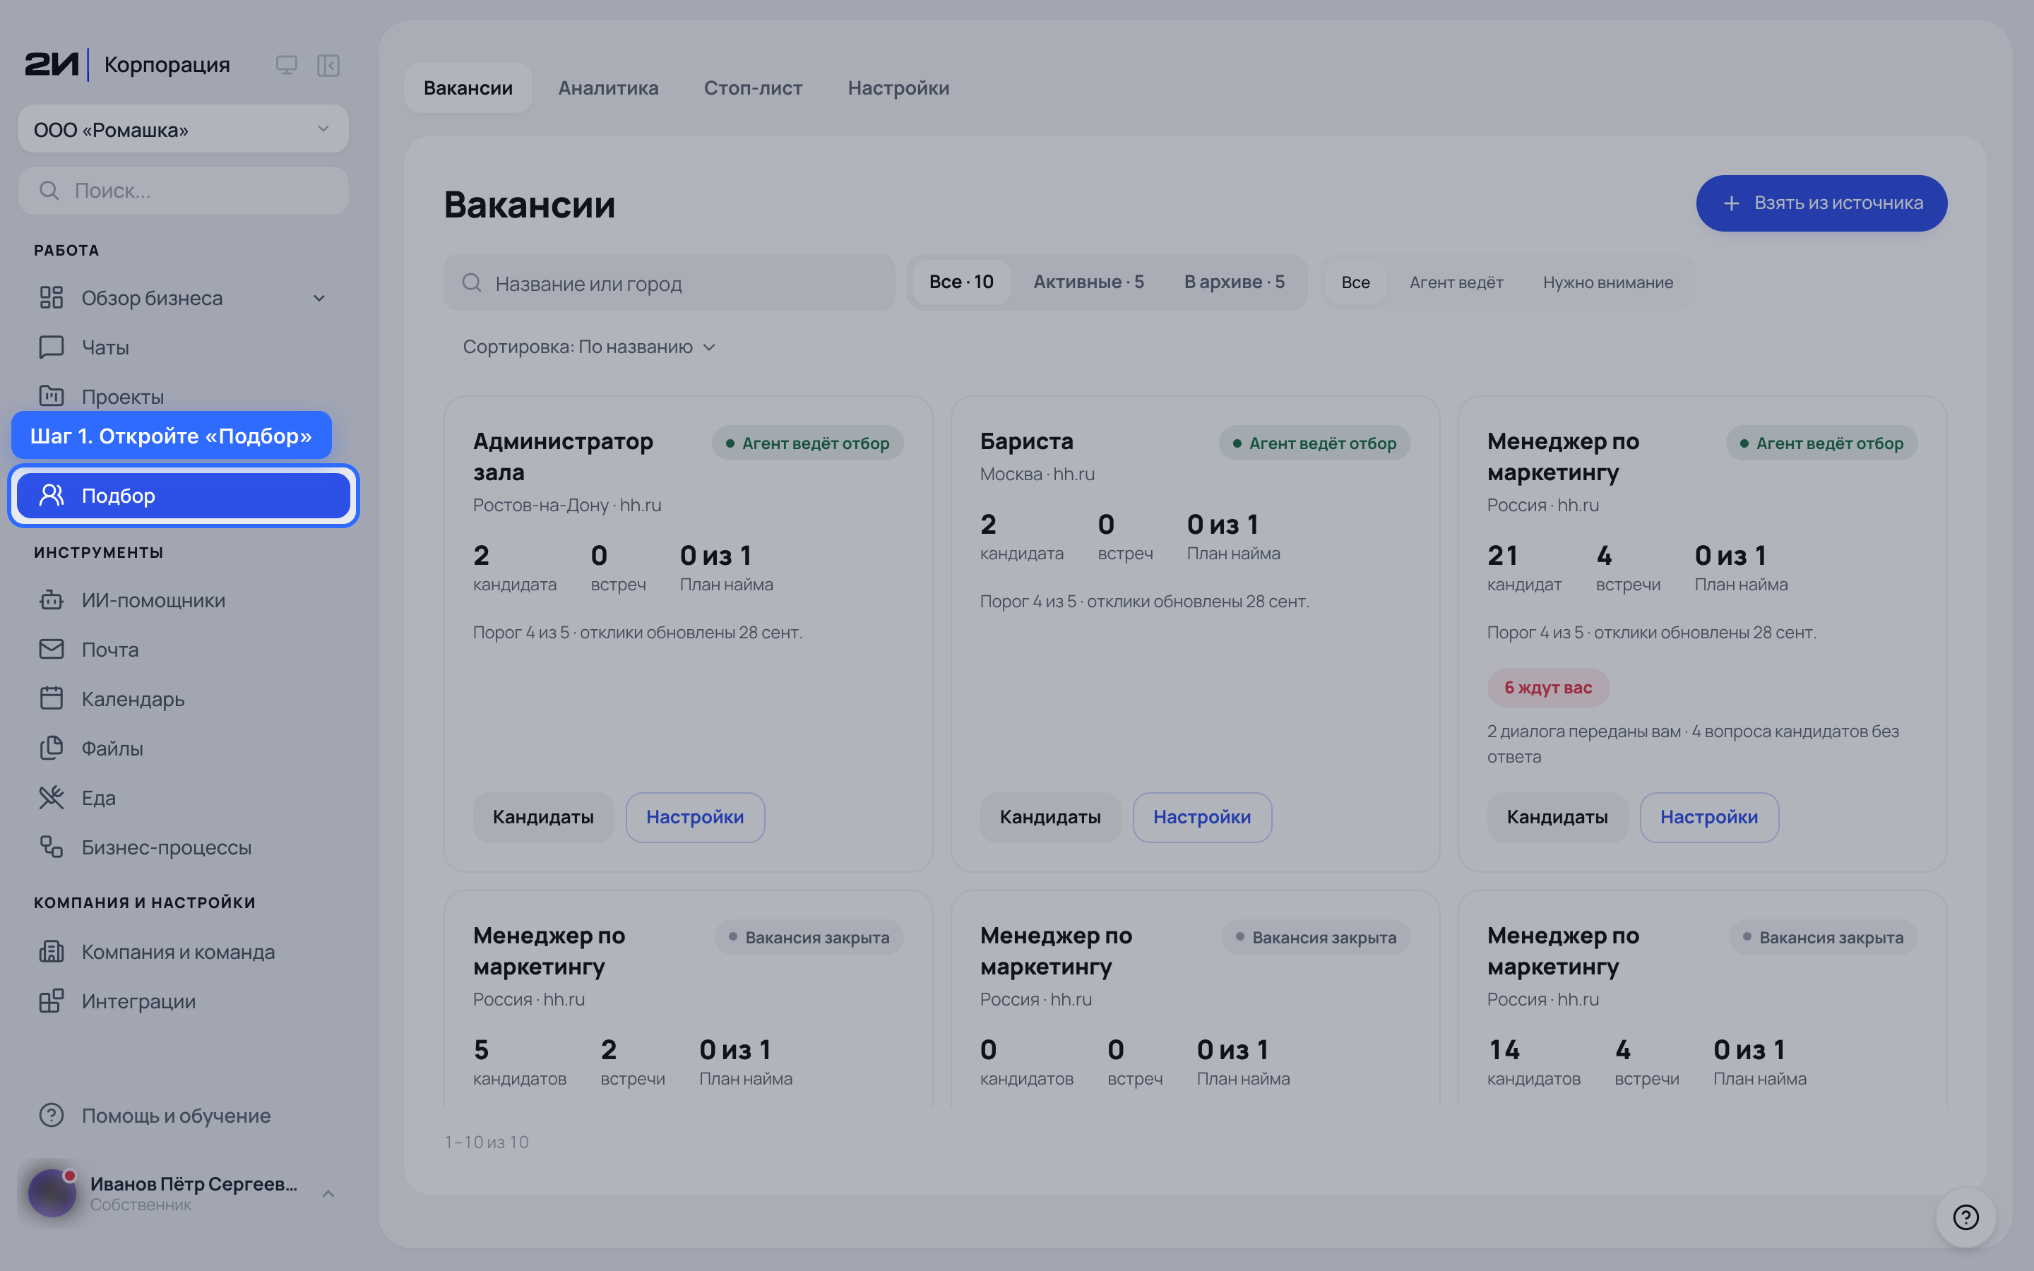2034x1271 pixels.
Task: Open Кандидаты for Администратор зала
Action: [543, 816]
